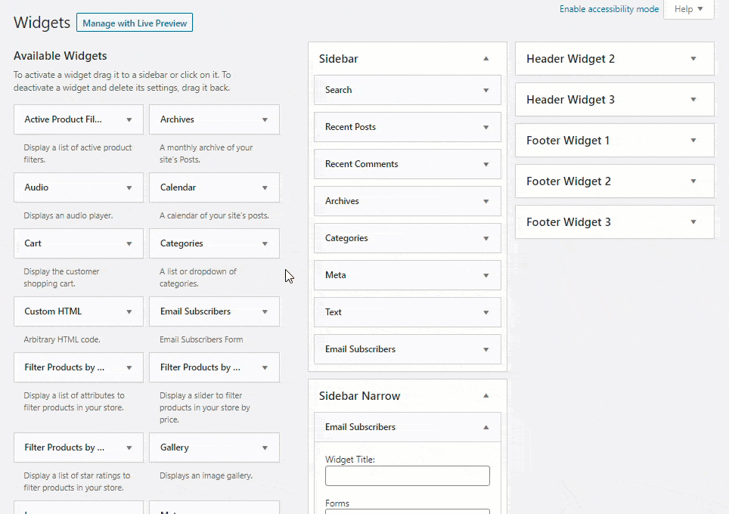This screenshot has height=514, width=729.
Task: Expand Sidebar's Email Subscribers widget arrow
Action: pos(485,349)
